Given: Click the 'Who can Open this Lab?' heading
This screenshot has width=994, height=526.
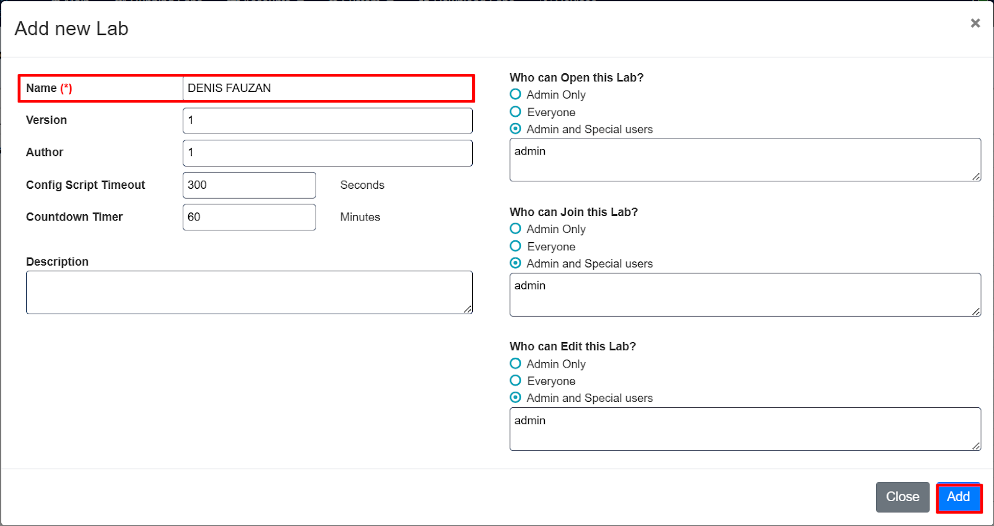Looking at the screenshot, I should coord(577,78).
